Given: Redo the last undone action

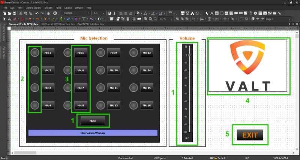Looking at the screenshot, I should [x=42, y=13].
